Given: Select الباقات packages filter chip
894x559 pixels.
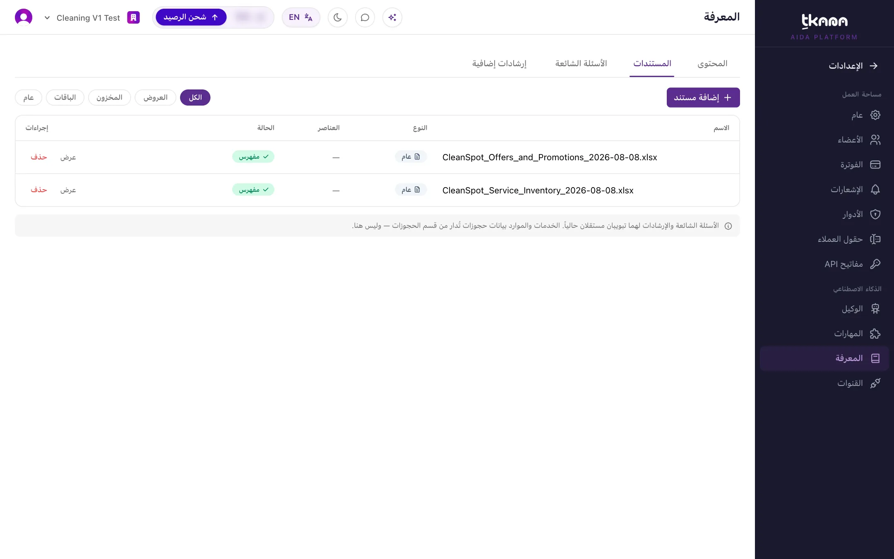Looking at the screenshot, I should (65, 98).
